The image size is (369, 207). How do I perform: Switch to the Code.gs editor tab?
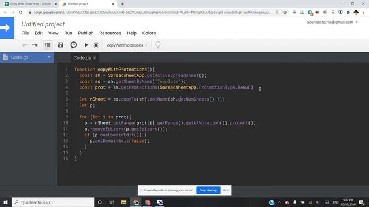click(x=82, y=58)
